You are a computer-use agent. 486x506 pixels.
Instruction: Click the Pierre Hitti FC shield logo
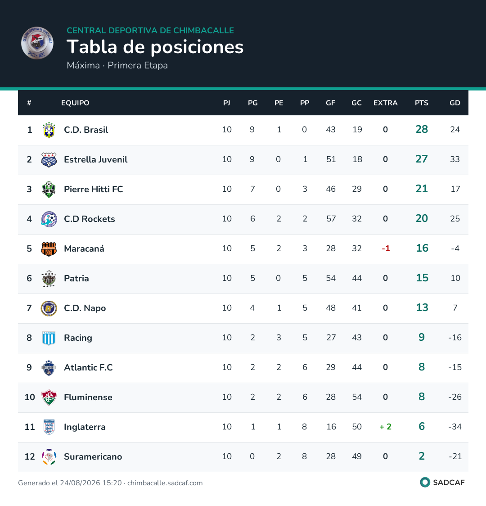49,189
